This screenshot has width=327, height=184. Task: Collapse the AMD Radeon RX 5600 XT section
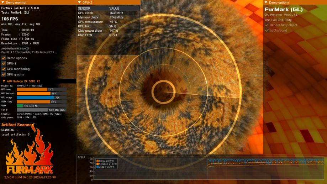(4, 81)
